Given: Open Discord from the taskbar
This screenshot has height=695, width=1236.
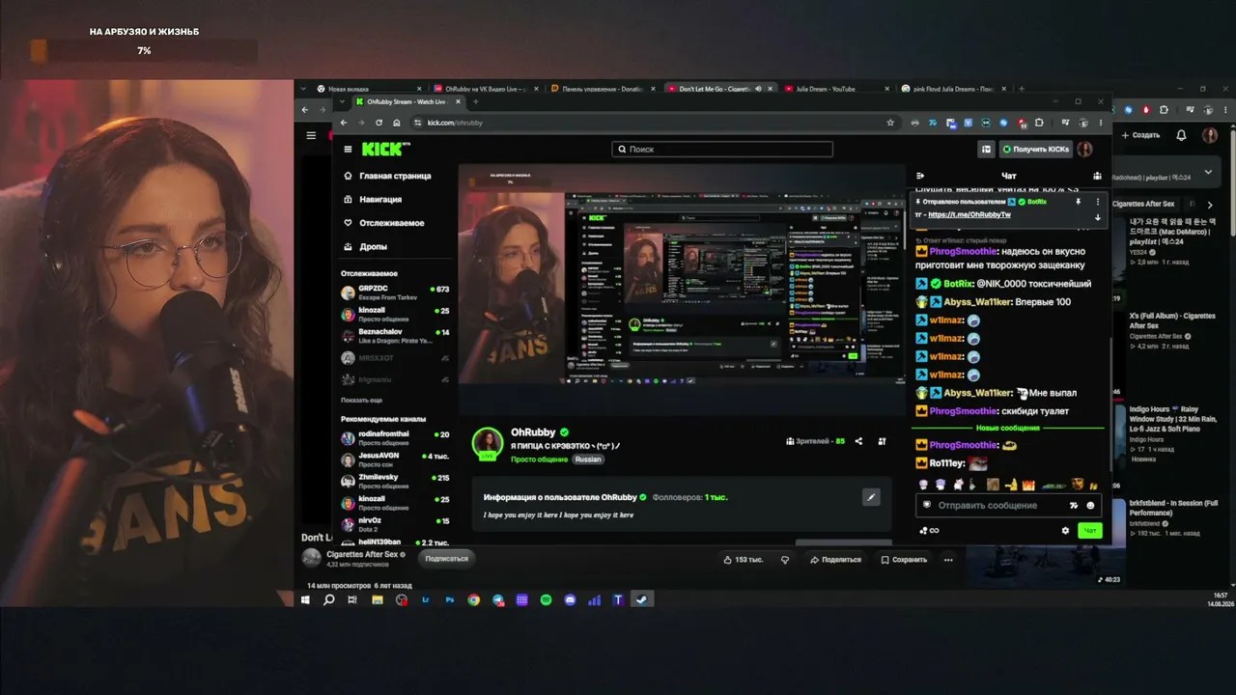Looking at the screenshot, I should (570, 599).
